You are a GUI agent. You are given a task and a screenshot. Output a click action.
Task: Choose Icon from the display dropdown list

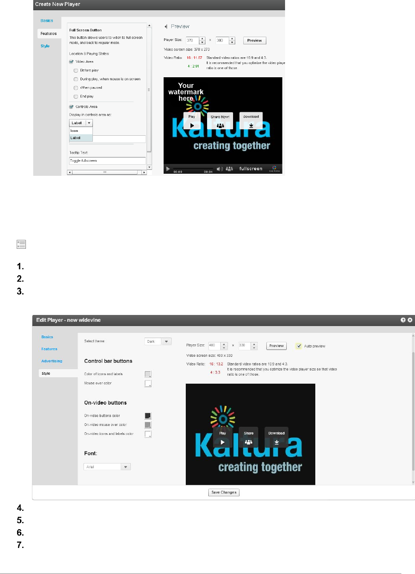(x=81, y=131)
